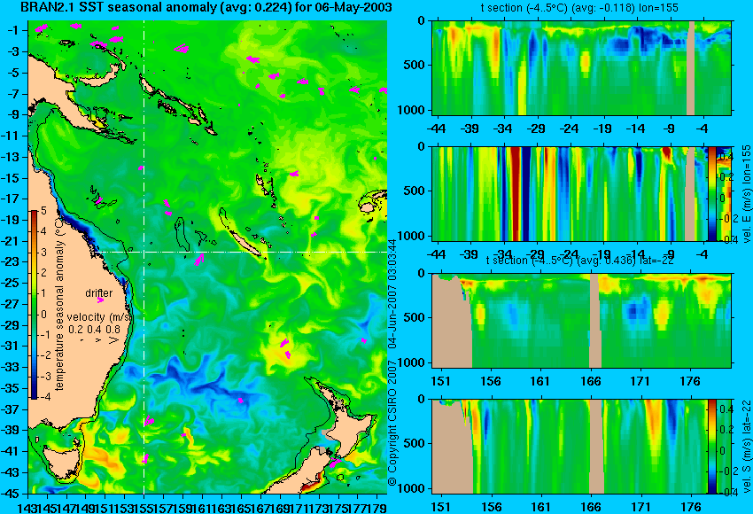This screenshot has width=753, height=514.
Task: Click the SST temperature anomaly color bar
Action: (x=35, y=305)
